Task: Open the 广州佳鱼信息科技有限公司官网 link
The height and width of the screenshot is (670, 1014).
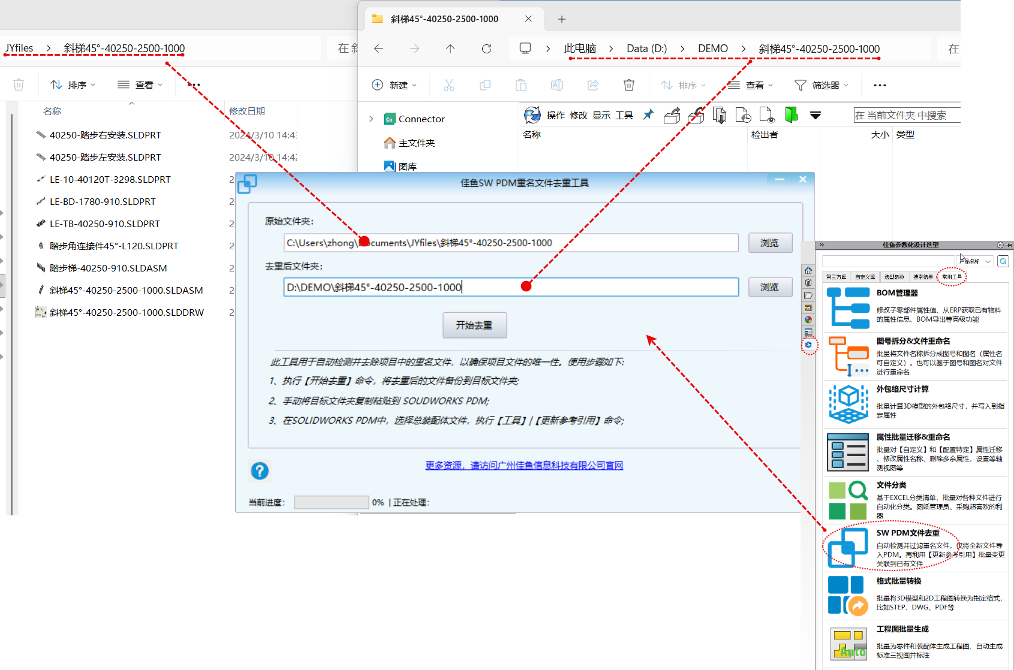Action: pyautogui.click(x=524, y=466)
